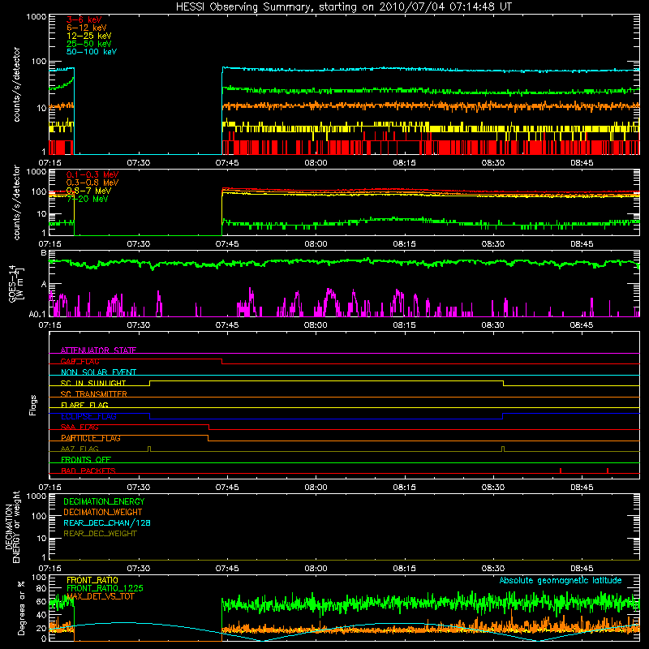This screenshot has height=649, width=649.
Task: Click the 'B' level tick on GOES-14 axis
Action: click(44, 253)
